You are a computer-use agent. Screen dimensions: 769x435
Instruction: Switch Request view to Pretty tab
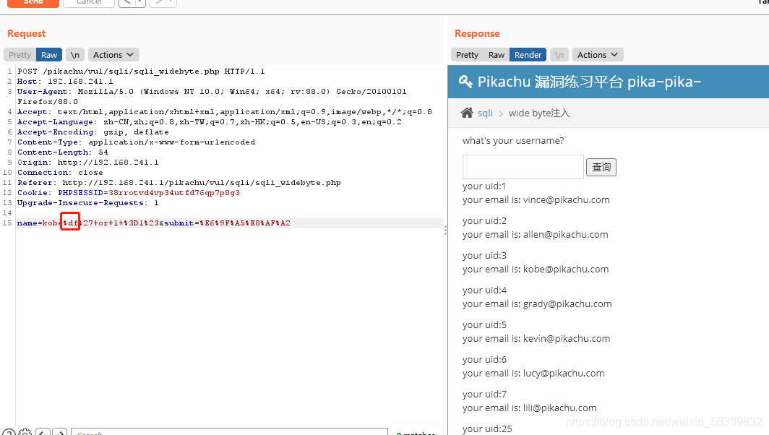tap(20, 55)
